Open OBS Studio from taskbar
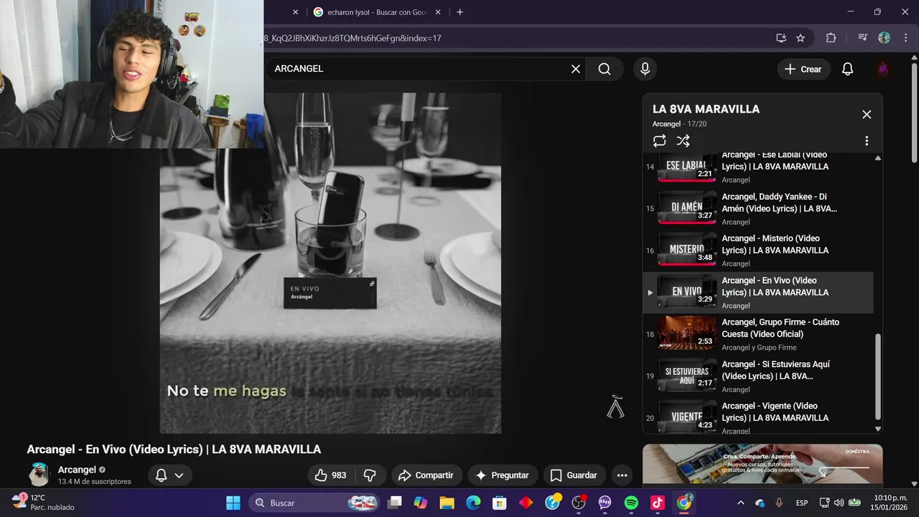This screenshot has width=919, height=517. [x=579, y=503]
